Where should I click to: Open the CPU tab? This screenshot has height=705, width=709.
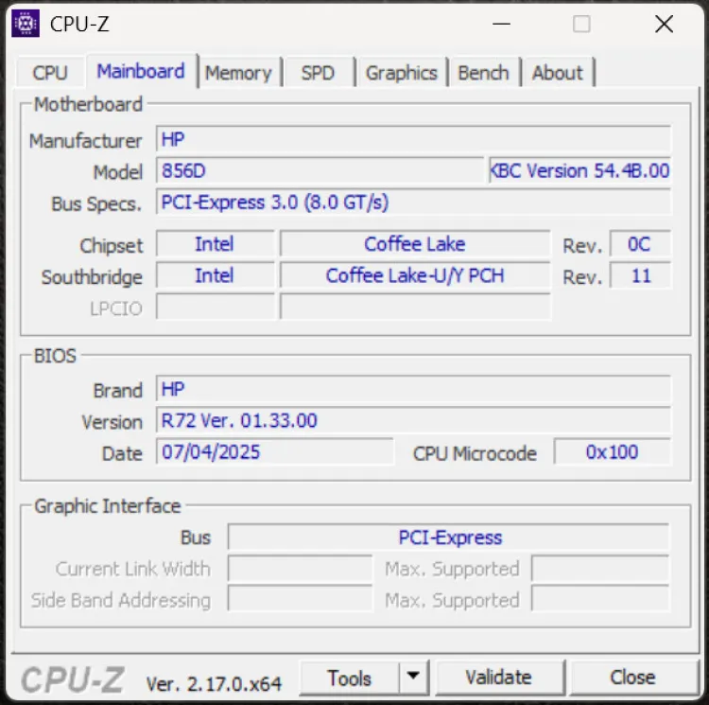(50, 73)
